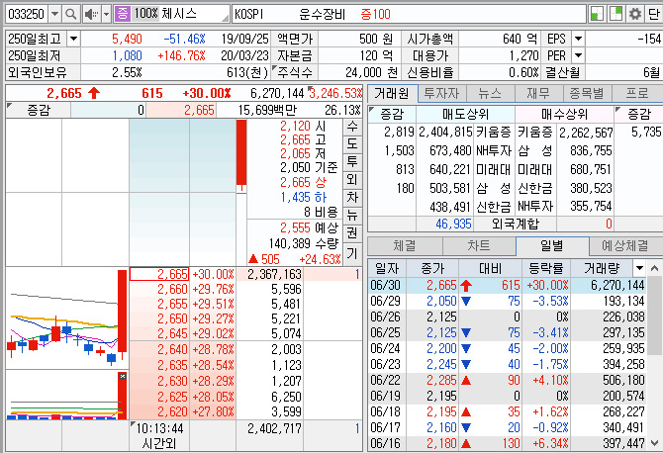This screenshot has height=453, width=663.
Task: Expand the 250일최고 dropdown
Action: [73, 40]
